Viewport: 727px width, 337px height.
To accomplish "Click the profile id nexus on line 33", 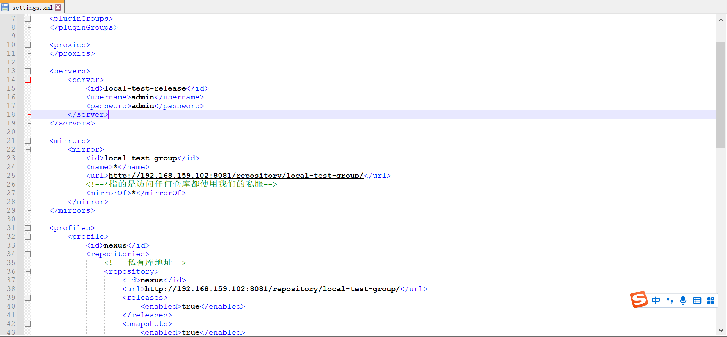I will 115,245.
